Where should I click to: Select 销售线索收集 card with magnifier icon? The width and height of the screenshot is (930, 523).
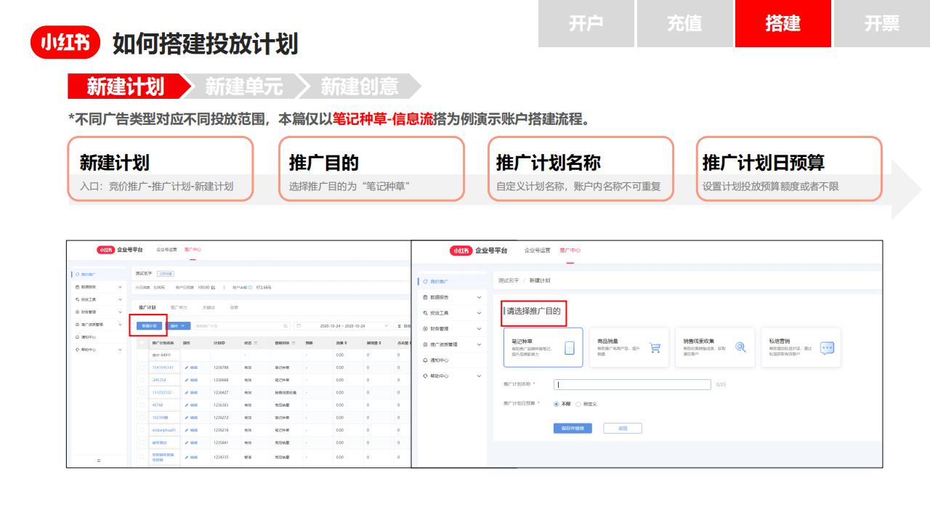(x=714, y=347)
